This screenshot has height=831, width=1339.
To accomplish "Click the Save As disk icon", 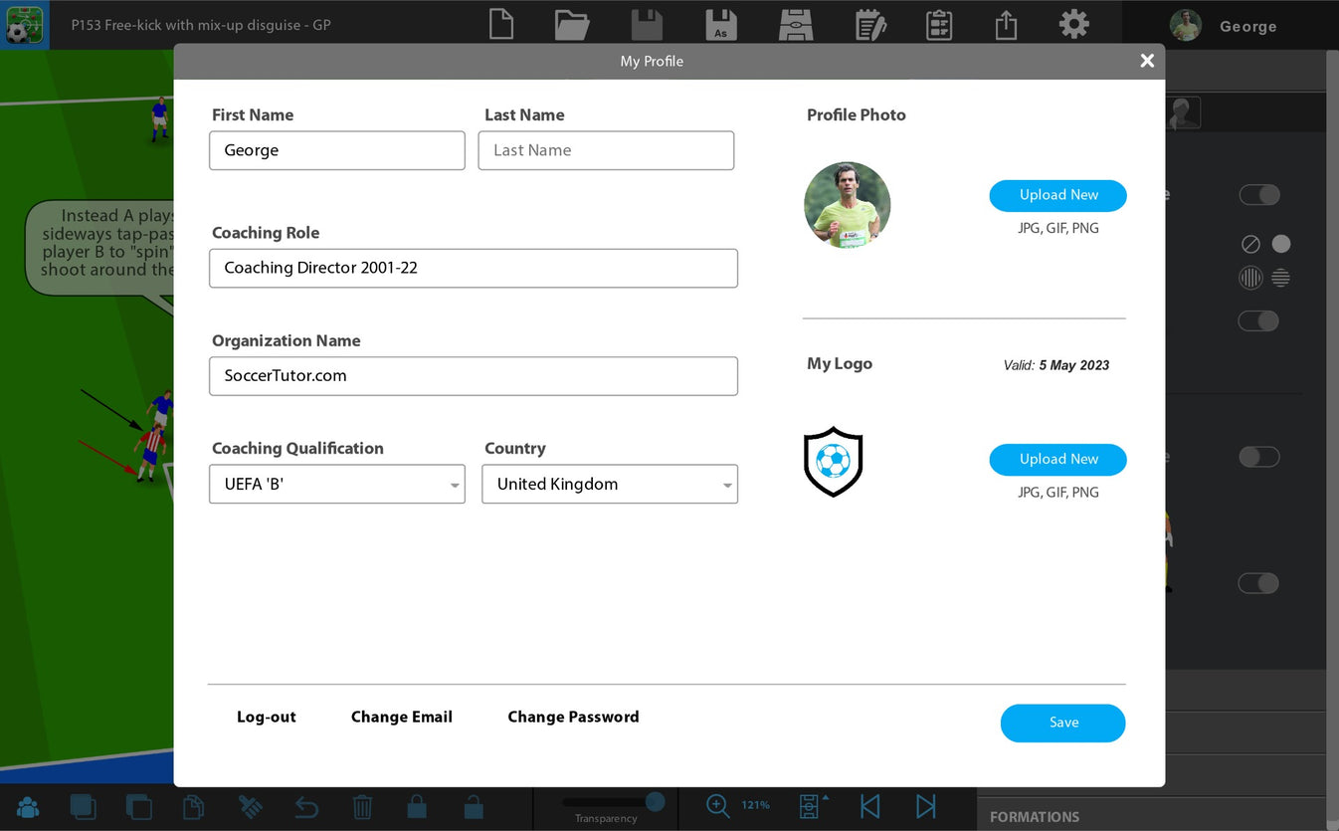I will [720, 24].
